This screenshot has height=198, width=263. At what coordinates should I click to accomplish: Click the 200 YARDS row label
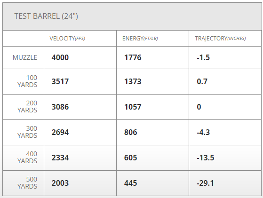[27, 107]
